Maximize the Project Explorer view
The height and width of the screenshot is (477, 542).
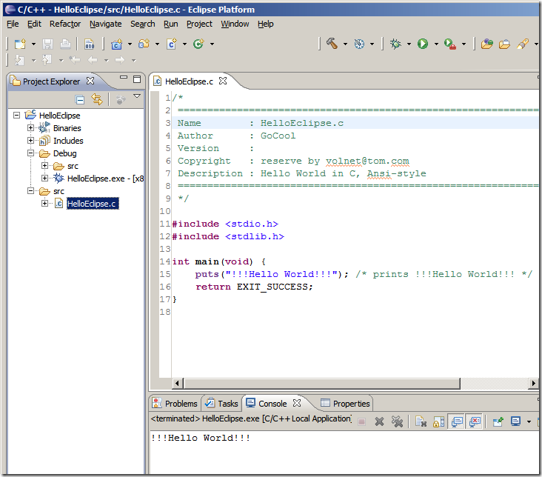click(x=137, y=79)
